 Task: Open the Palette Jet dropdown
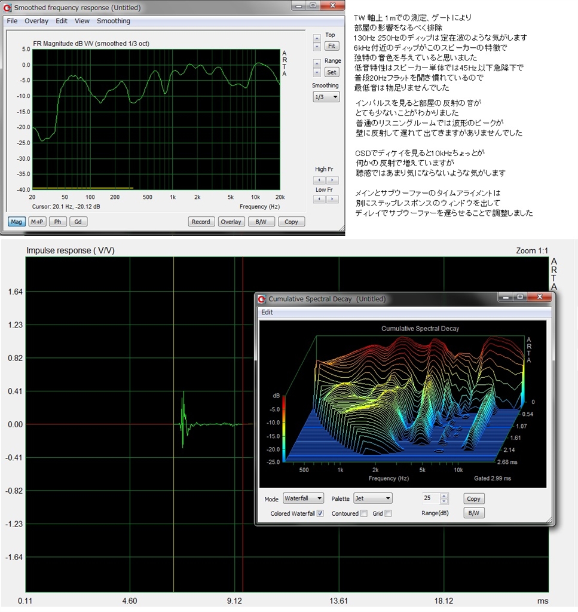372,498
